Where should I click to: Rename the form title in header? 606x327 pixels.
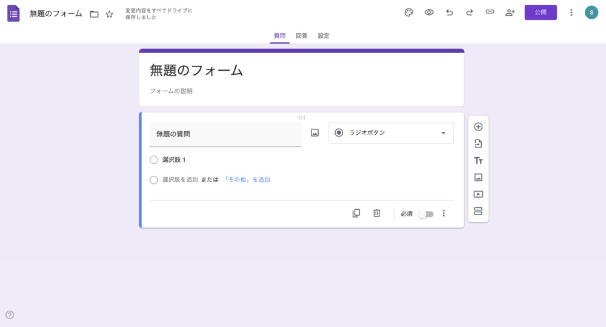56,14
